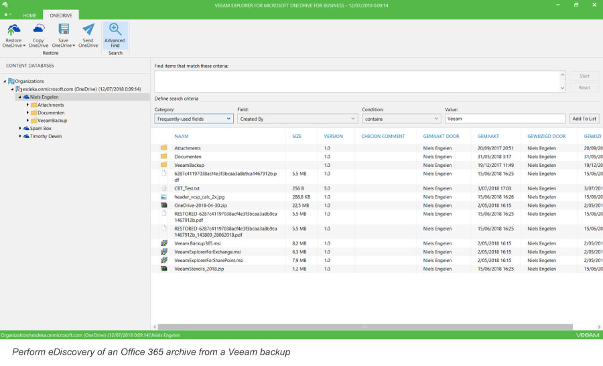Click the Documenten folder icon in tree
Screen dimensions: 603x366
click(34, 113)
